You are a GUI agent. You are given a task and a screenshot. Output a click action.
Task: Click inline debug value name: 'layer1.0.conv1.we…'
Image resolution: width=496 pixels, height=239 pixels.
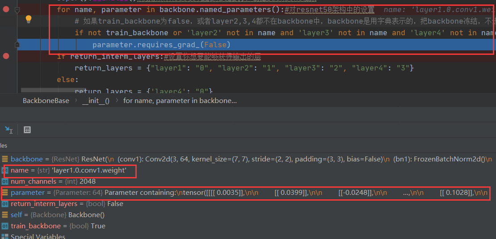click(441, 10)
